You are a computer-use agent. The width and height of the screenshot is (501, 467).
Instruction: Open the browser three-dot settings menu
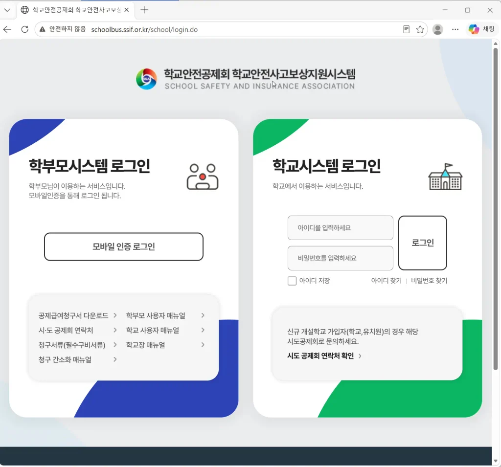point(455,29)
